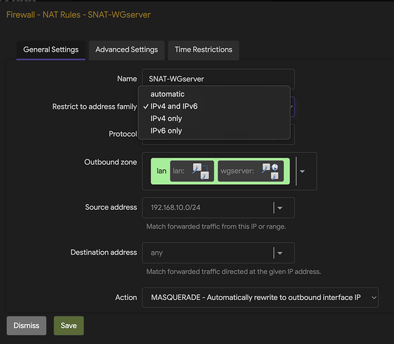Click the Save button
Image resolution: width=394 pixels, height=344 pixels.
point(69,325)
